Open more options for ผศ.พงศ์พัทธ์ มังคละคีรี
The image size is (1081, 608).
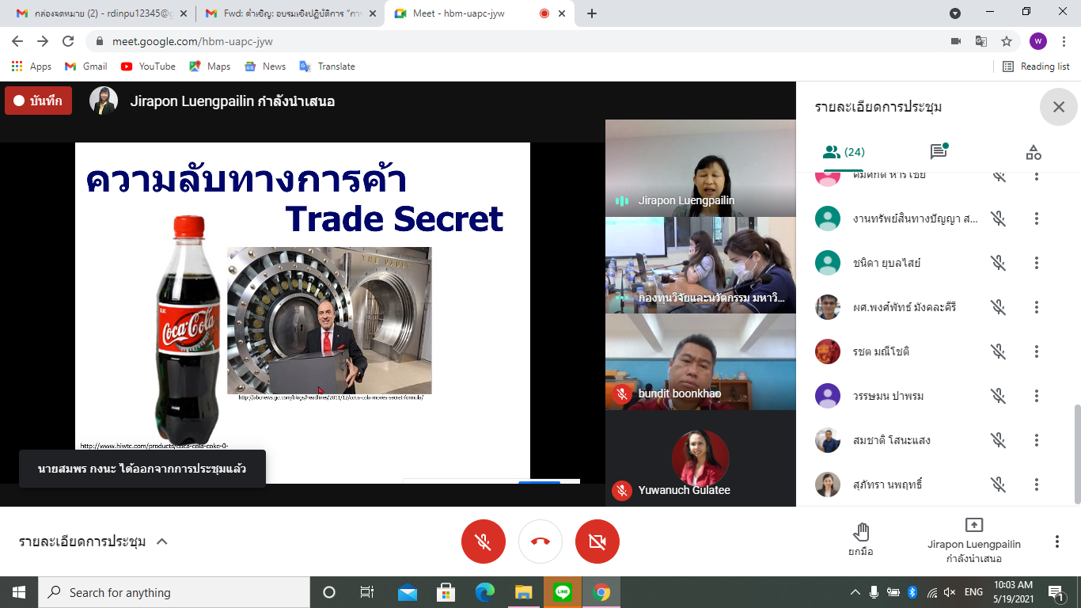(1037, 307)
